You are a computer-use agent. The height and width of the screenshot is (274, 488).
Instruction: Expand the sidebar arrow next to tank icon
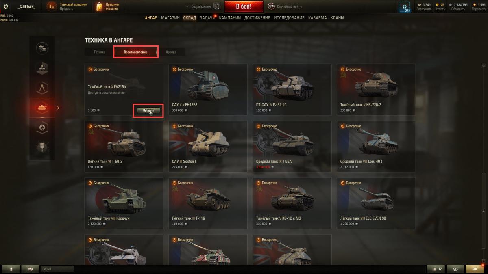[x=58, y=108]
